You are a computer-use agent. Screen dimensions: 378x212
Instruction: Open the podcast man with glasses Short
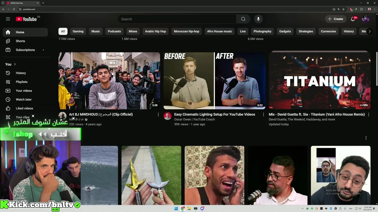(278, 175)
